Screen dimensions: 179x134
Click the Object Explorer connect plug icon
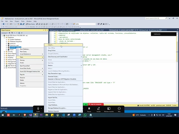9,33
